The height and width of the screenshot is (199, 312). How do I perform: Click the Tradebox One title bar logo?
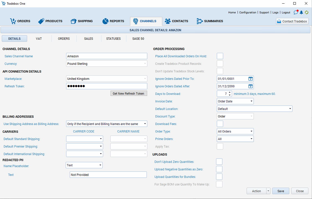(4, 3)
